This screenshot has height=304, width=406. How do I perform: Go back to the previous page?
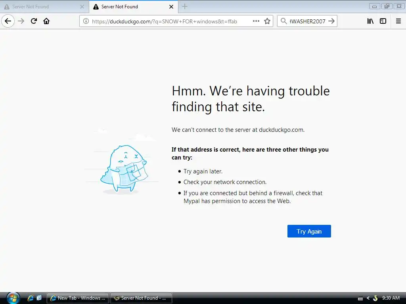(8, 21)
